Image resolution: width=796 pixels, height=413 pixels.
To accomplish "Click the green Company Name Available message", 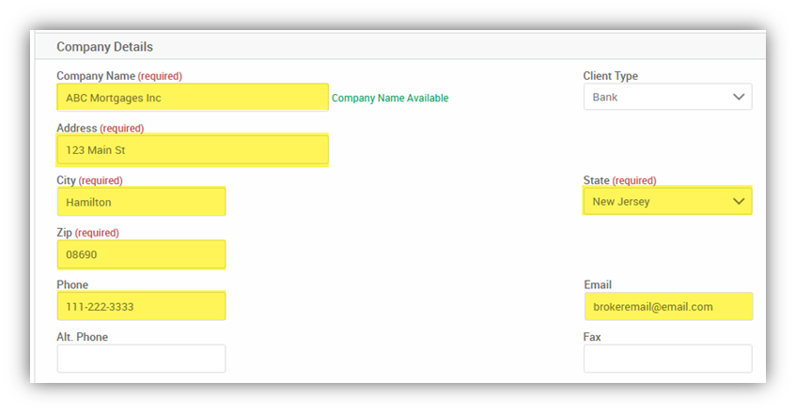I will [390, 98].
